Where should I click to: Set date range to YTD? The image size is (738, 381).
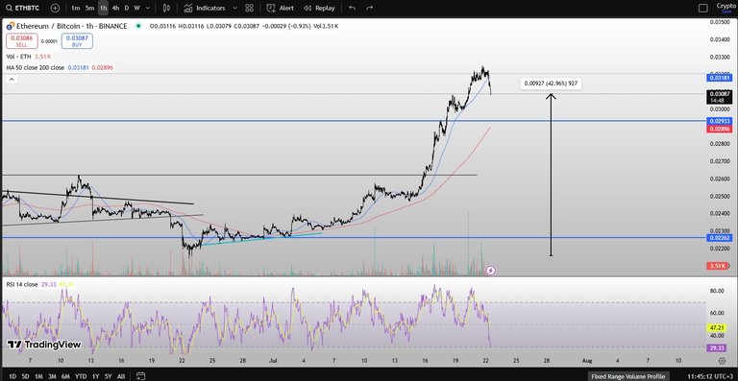pos(81,376)
